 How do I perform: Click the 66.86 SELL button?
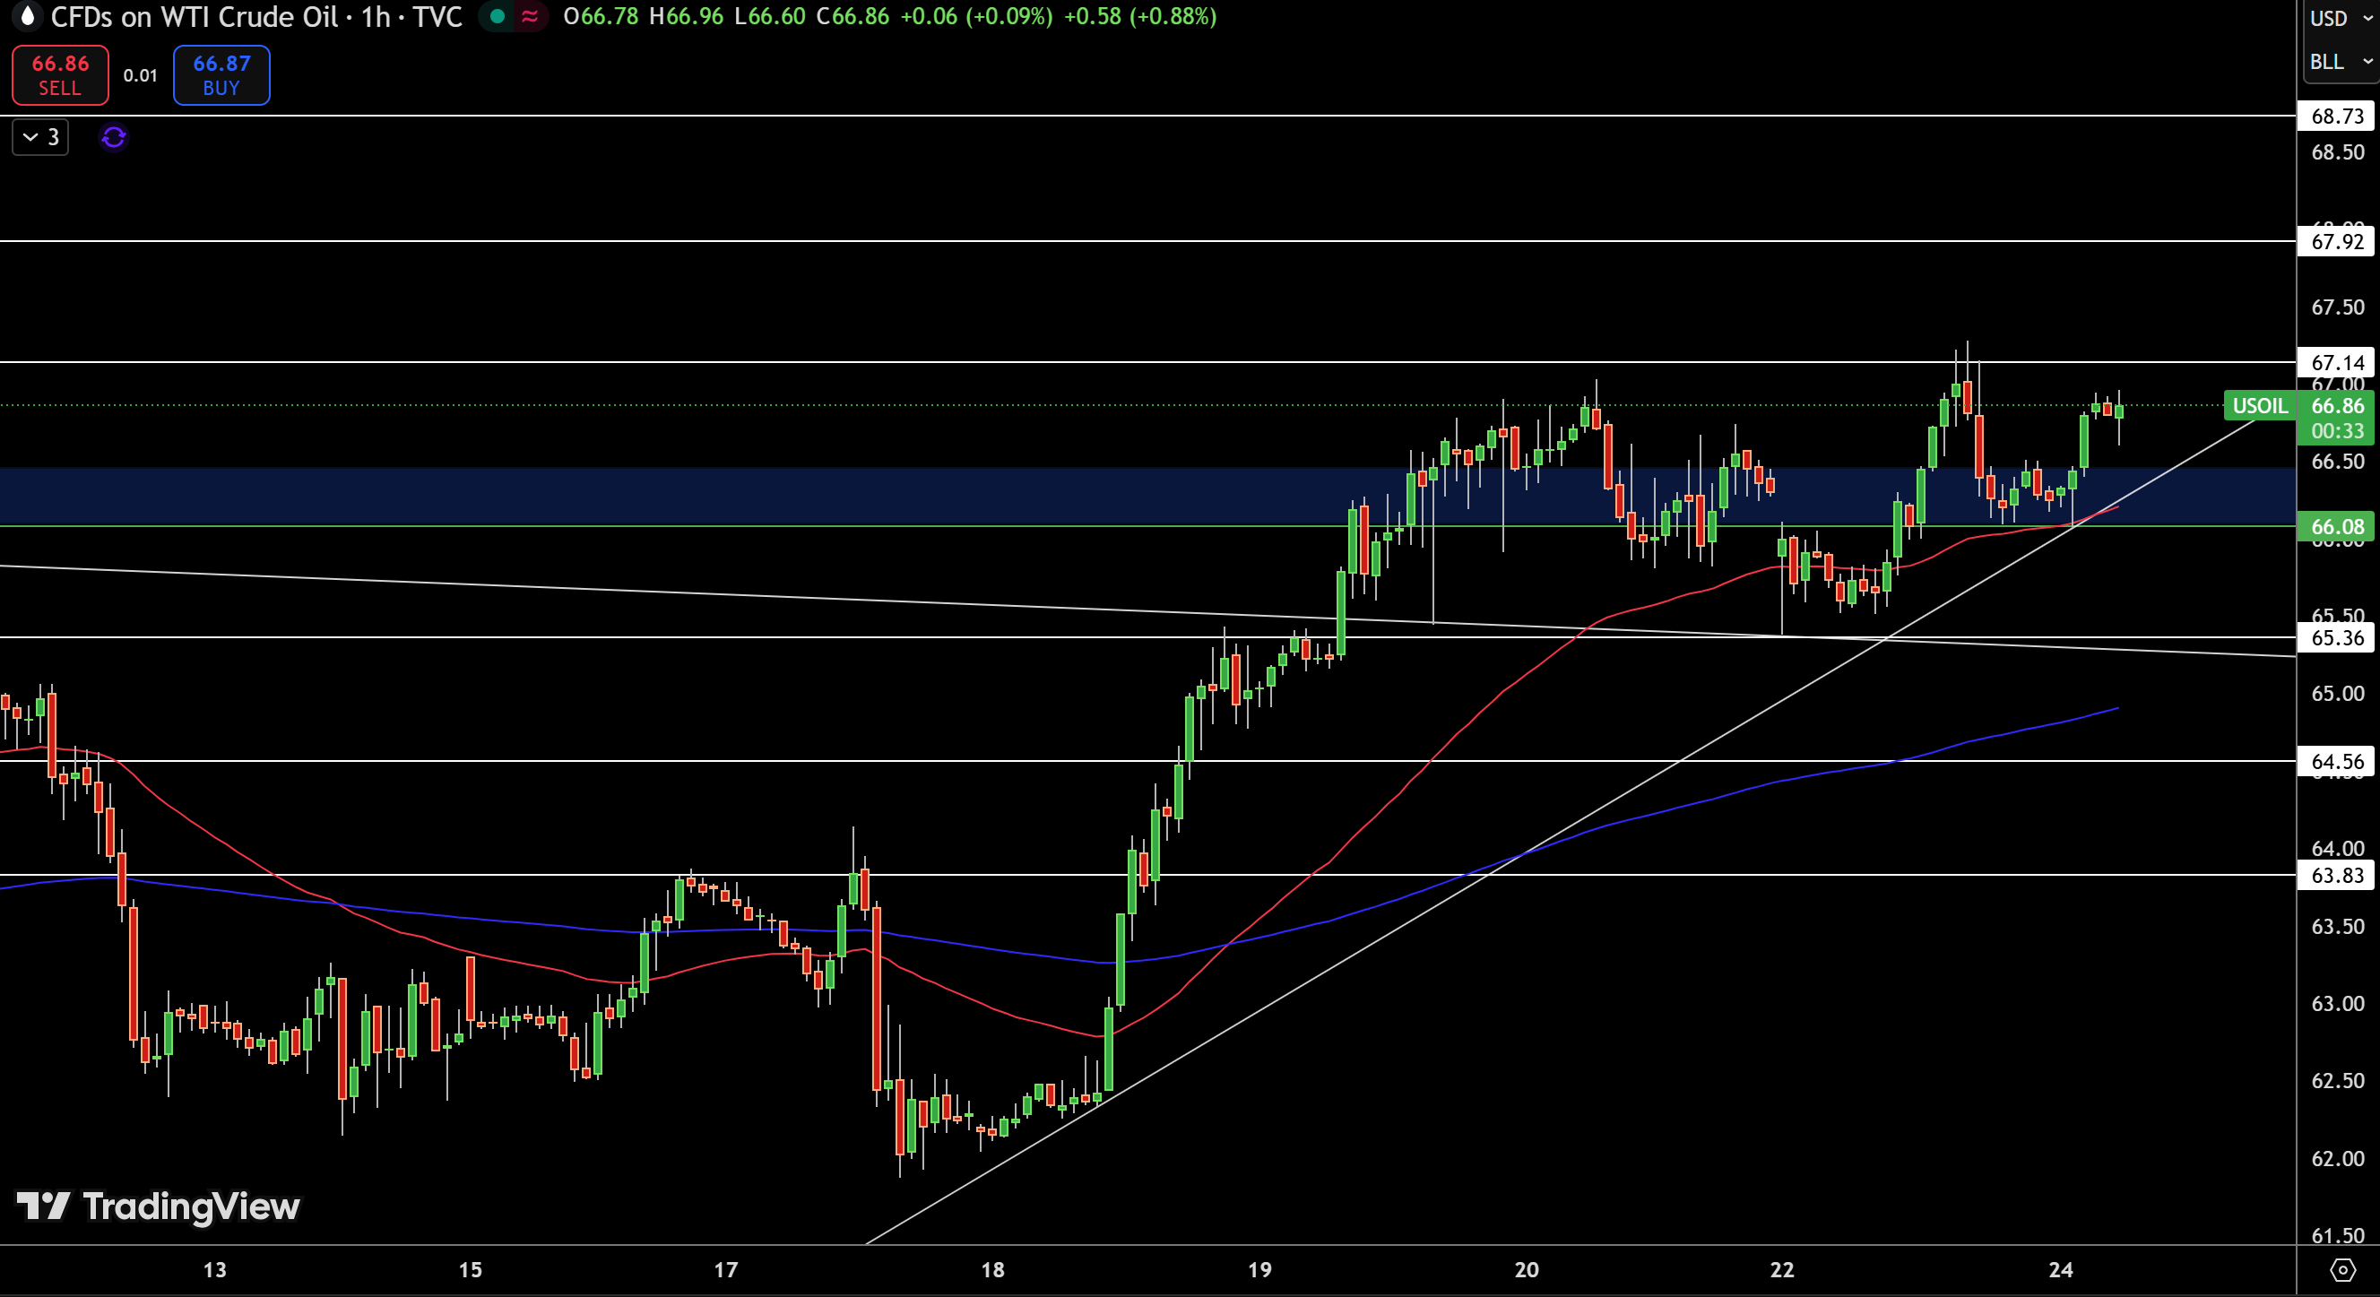point(60,74)
